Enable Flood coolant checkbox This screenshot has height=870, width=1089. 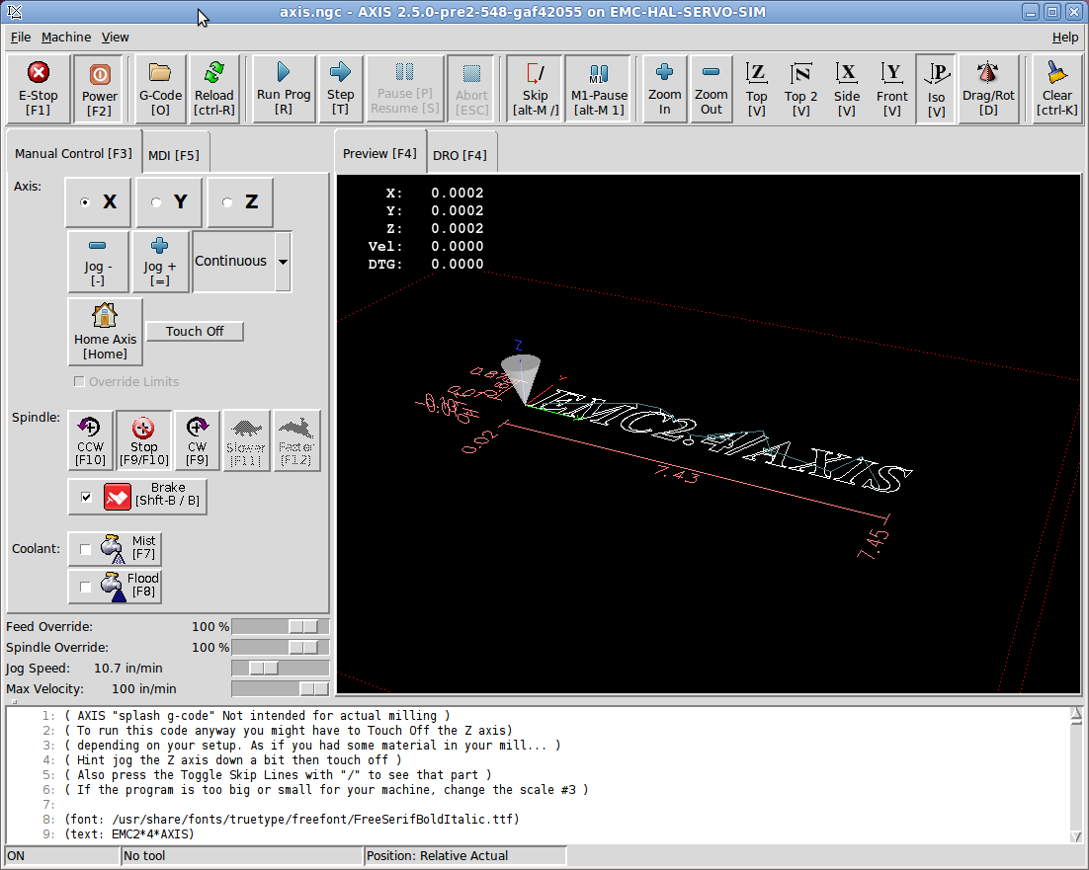[85, 587]
